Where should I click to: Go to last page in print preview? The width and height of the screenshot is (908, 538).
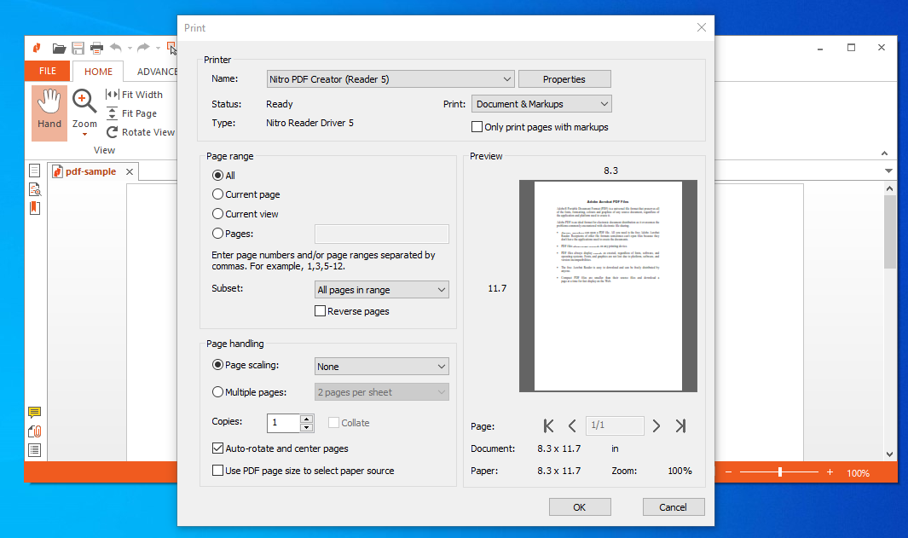[x=680, y=426]
